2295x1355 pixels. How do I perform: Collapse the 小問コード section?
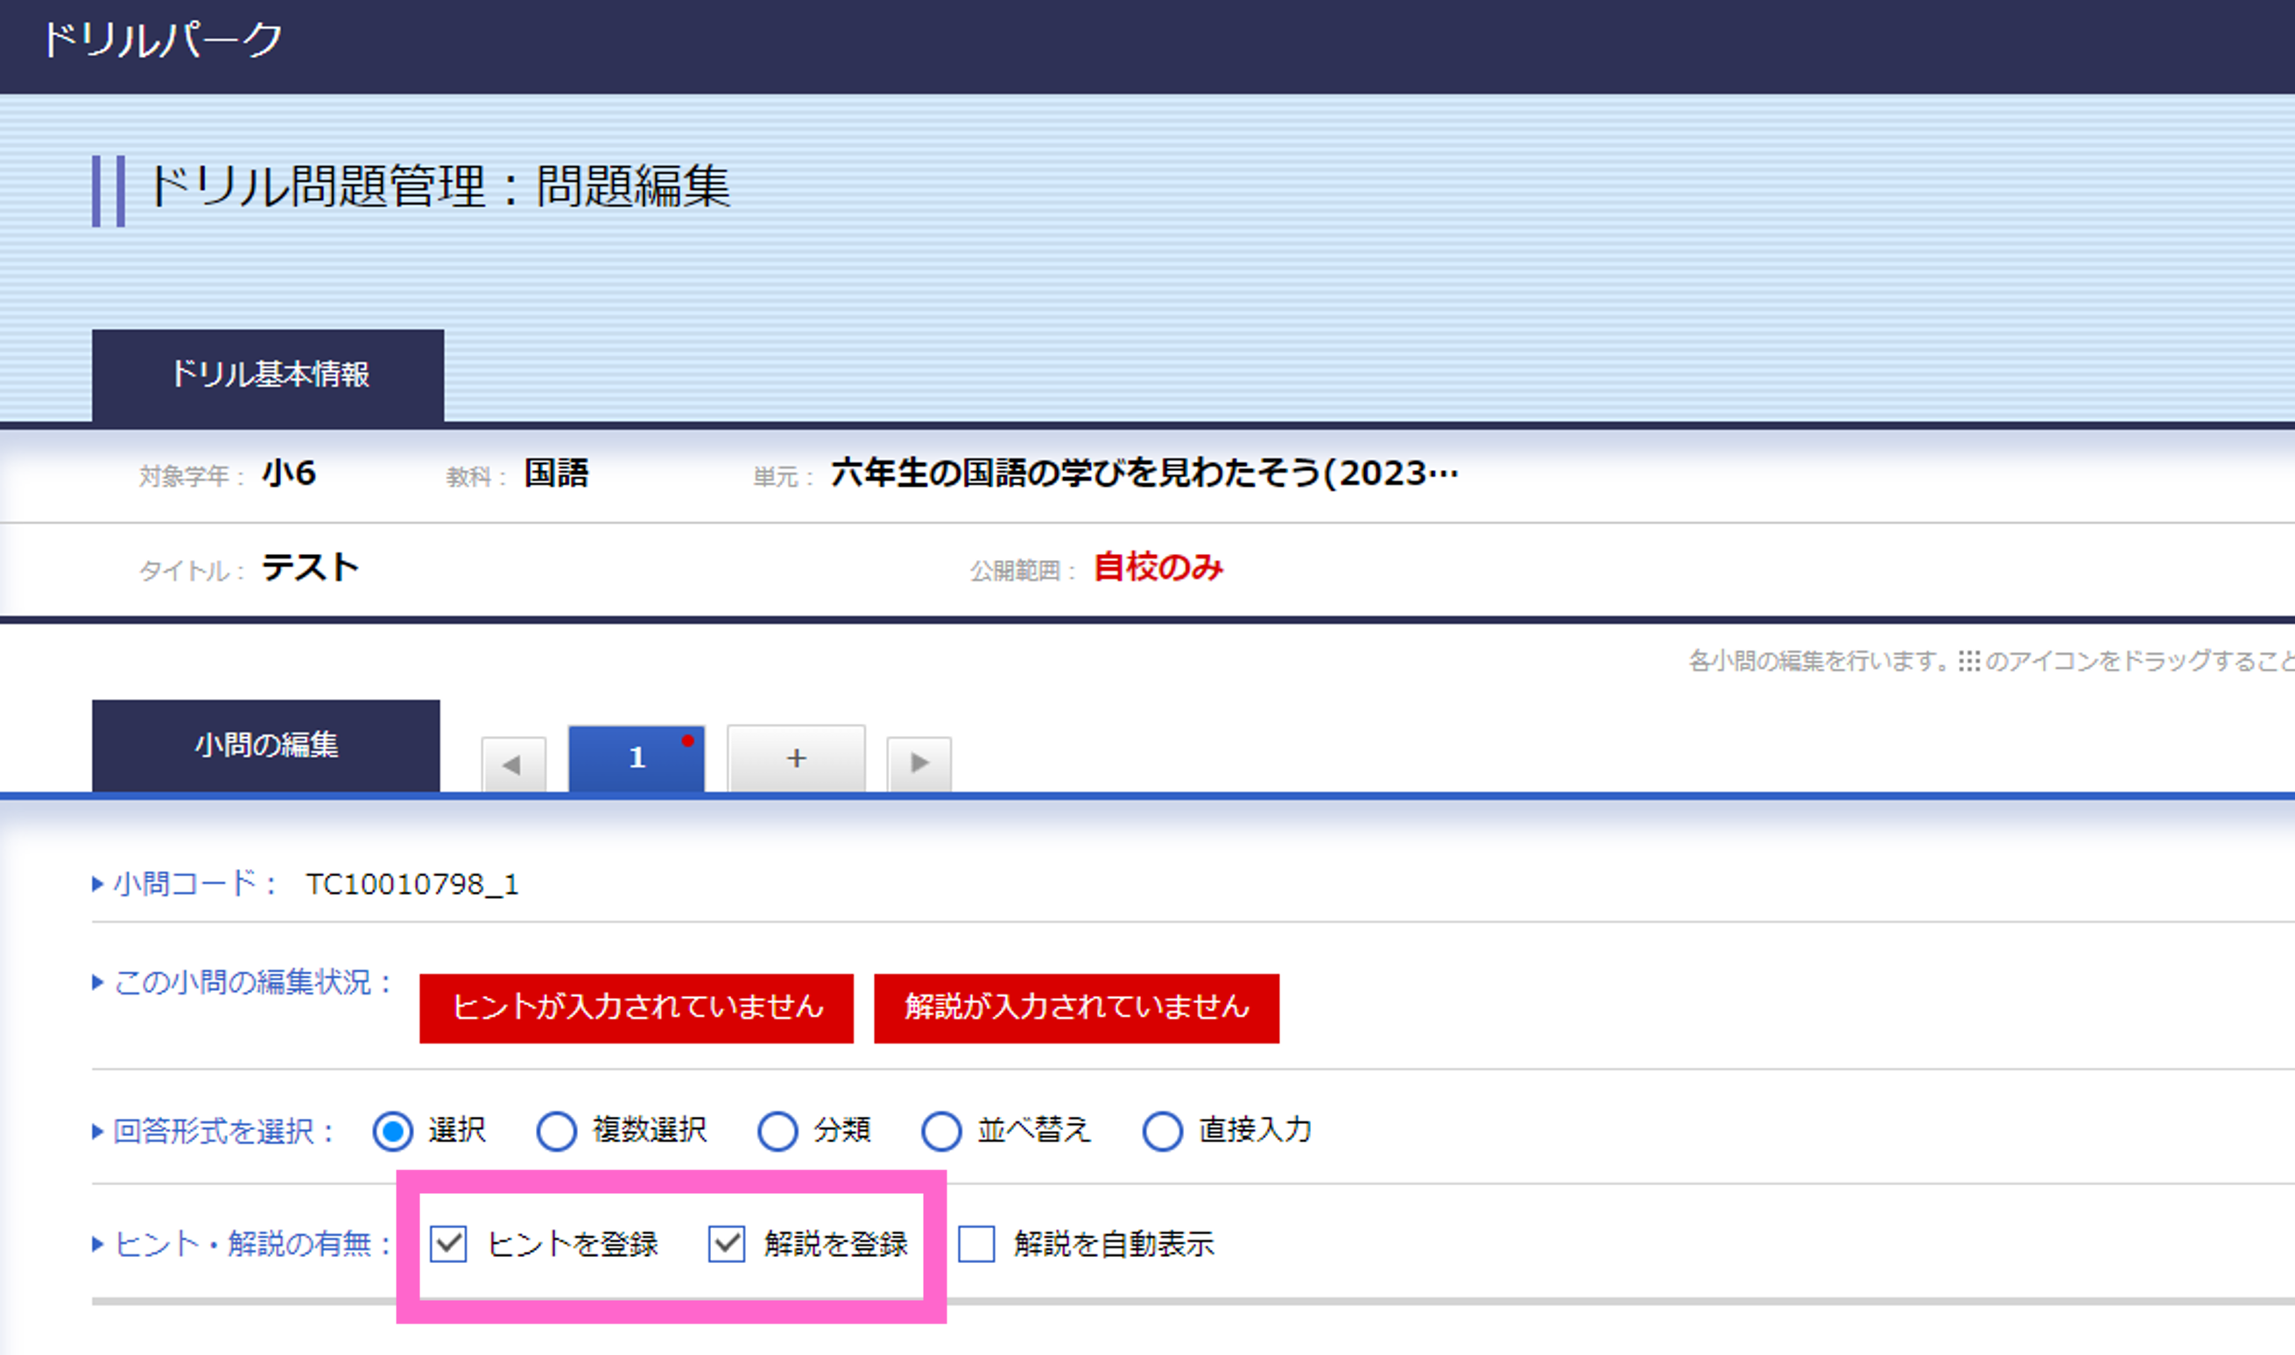(x=98, y=883)
